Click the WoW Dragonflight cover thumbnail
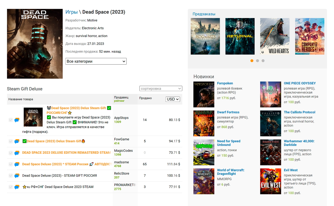 (204, 181)
